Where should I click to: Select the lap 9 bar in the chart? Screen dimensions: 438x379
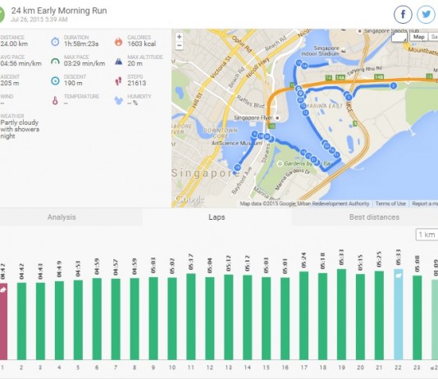click(x=153, y=318)
